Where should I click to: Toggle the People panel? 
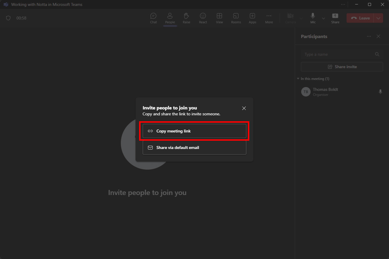tap(170, 18)
